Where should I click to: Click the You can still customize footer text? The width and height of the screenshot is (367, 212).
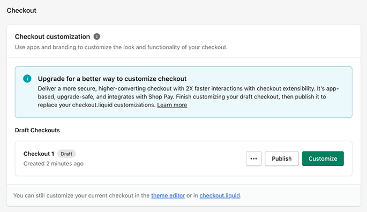pos(81,195)
